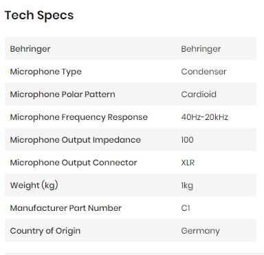Click the Tech Specs heading
Screen dimensions: 264x255
tap(39, 16)
